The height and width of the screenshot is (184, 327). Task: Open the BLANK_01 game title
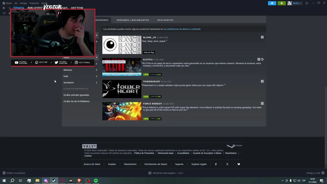(x=149, y=37)
